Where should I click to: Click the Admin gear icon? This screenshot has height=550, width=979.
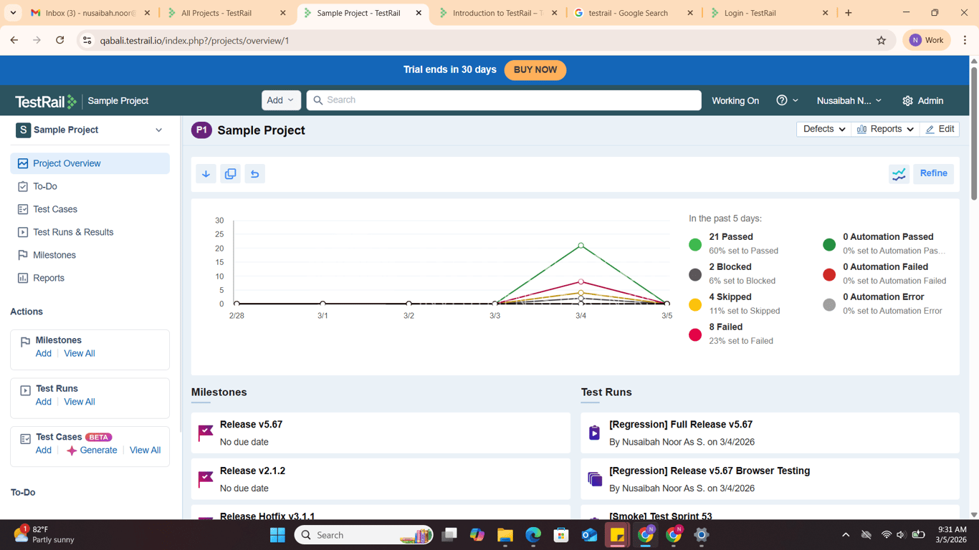[x=907, y=101]
